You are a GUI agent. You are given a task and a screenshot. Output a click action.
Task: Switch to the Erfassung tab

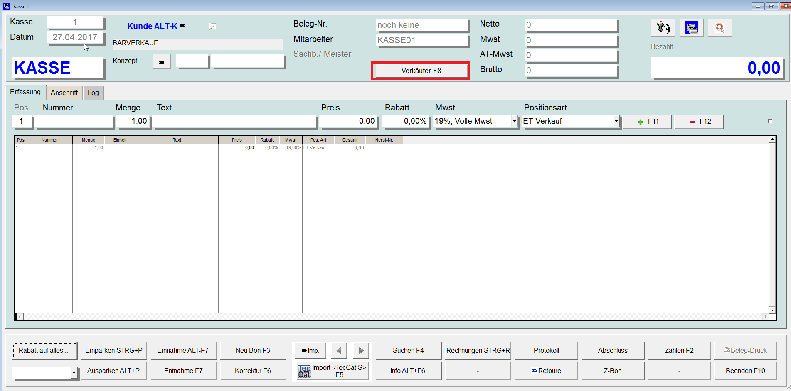(25, 92)
